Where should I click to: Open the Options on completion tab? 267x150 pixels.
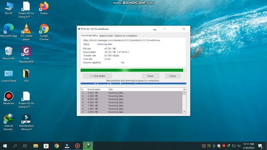[x=126, y=36]
